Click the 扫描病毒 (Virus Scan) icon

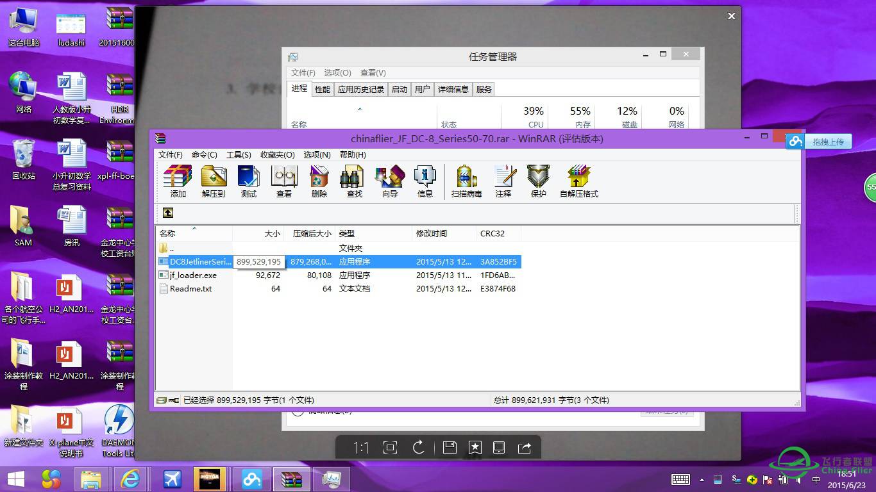466,181
